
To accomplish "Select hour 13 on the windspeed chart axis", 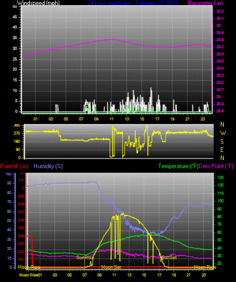I will tap(127, 119).
